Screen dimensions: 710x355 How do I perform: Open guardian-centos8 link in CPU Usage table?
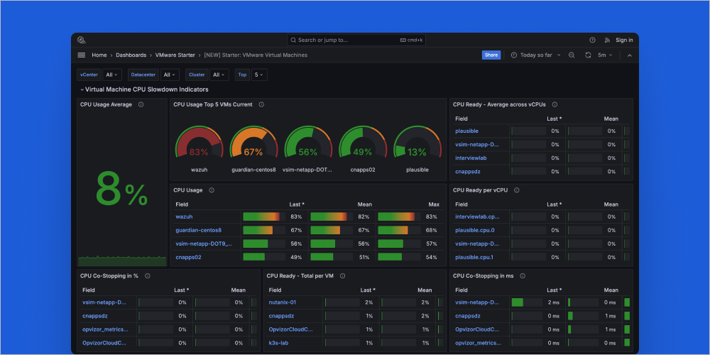(x=198, y=231)
